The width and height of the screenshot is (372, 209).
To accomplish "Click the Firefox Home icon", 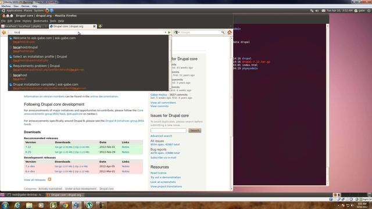I will 230,33.
